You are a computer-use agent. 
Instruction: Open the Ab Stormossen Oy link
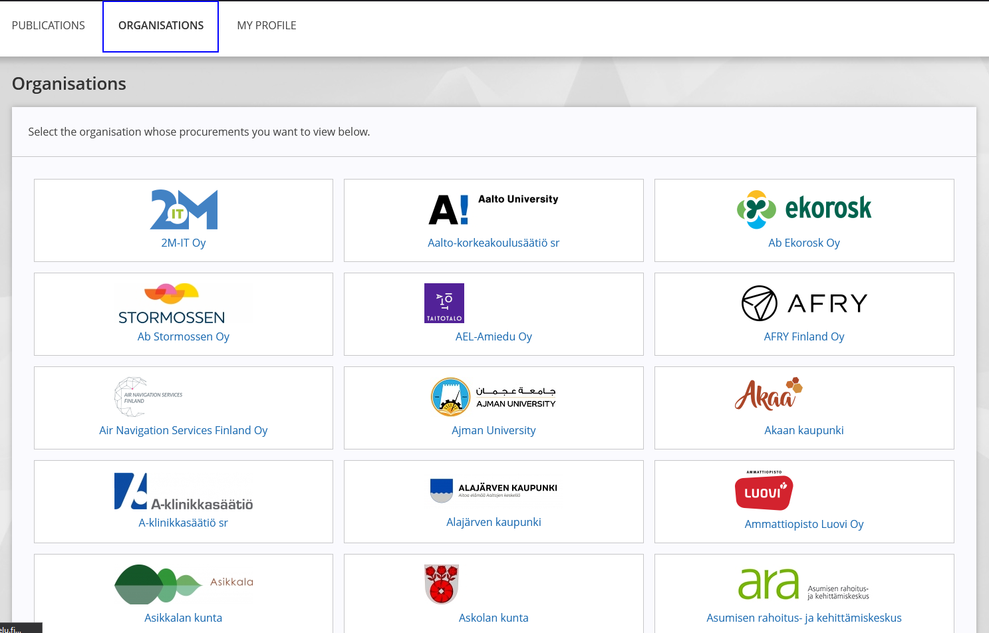tap(184, 336)
